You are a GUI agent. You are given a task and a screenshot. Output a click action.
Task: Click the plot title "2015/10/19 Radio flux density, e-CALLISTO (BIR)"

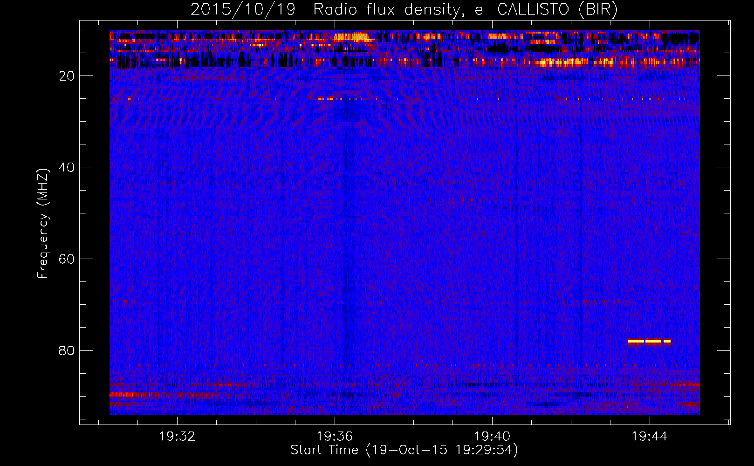(404, 9)
